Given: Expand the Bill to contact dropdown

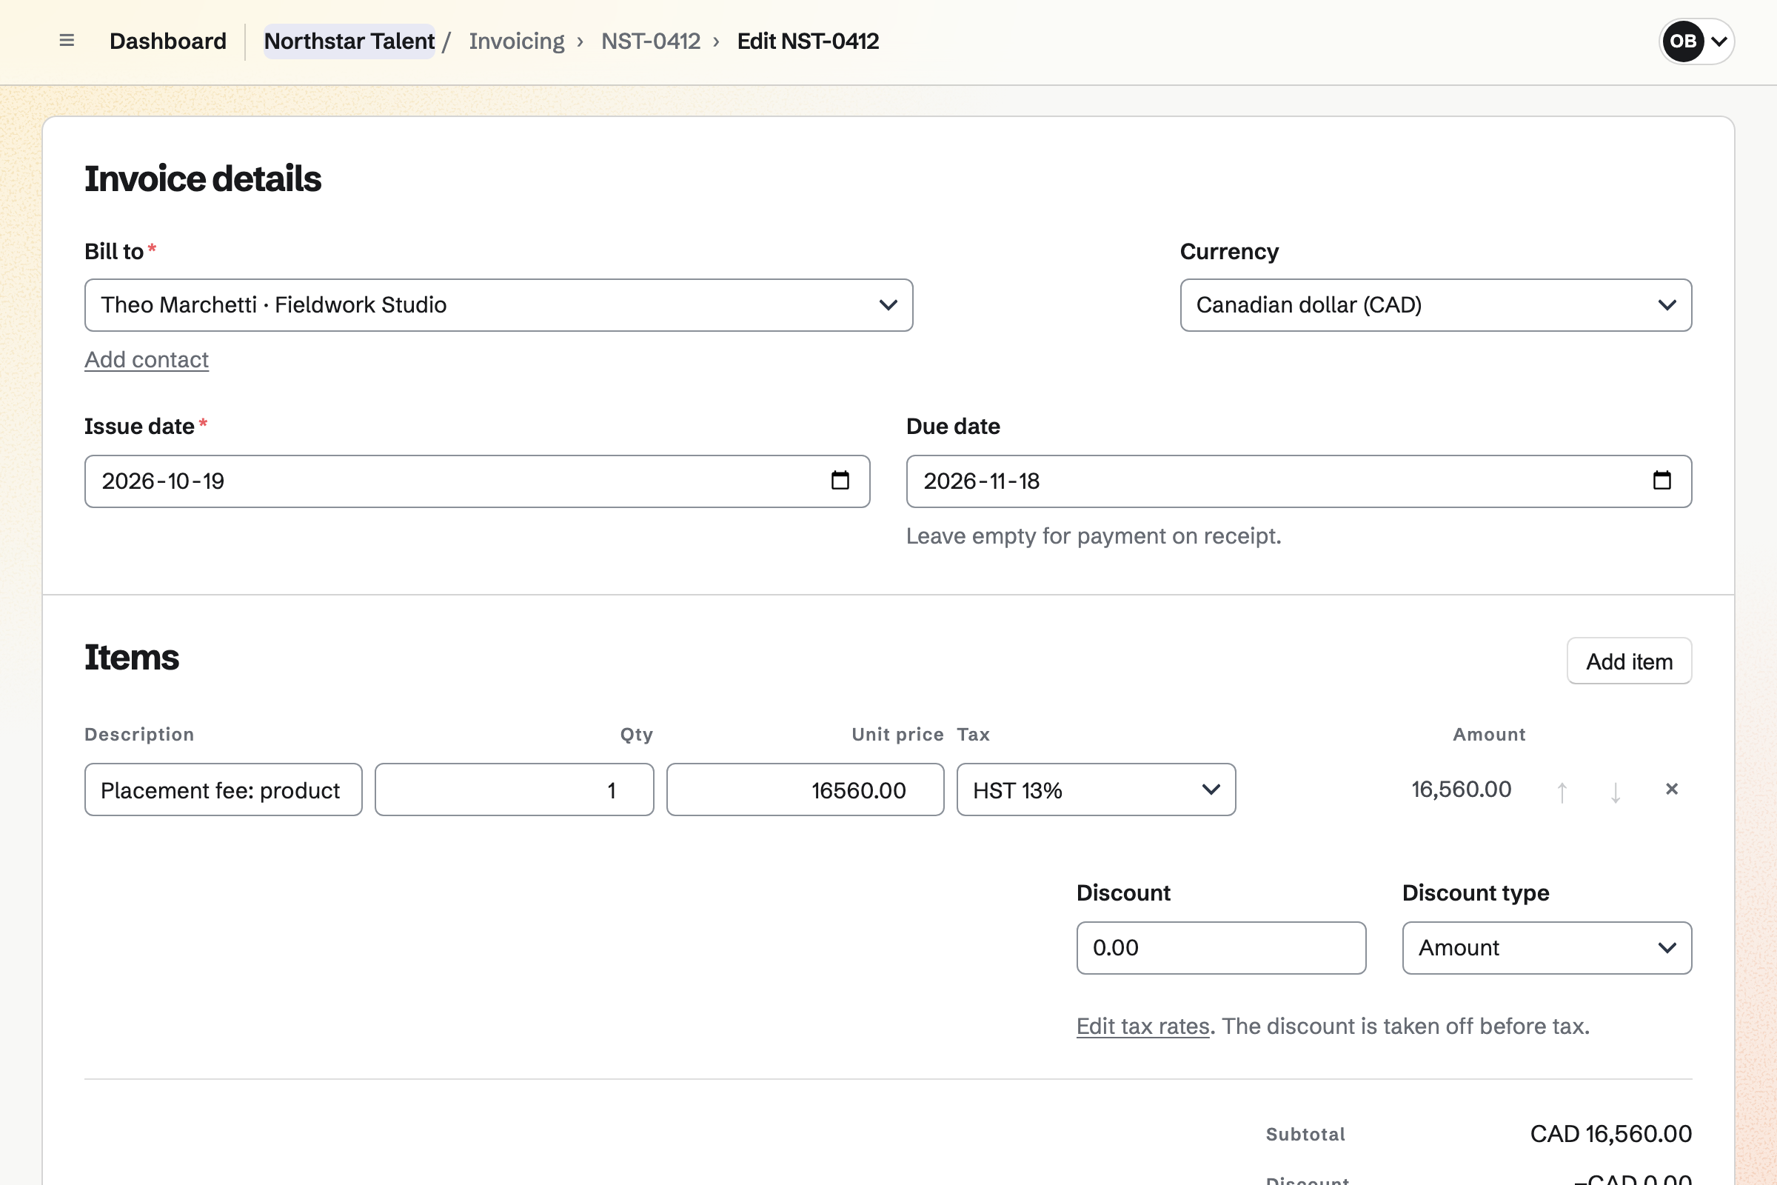Looking at the screenshot, I should [x=498, y=305].
